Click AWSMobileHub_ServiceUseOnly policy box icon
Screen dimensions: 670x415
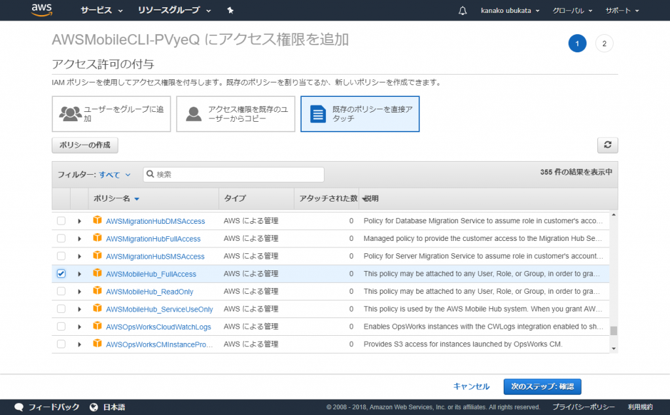coord(97,308)
